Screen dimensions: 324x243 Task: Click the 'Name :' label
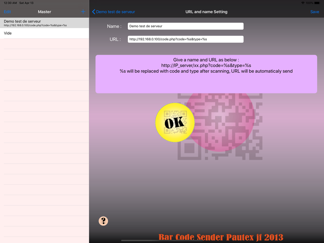(114, 26)
